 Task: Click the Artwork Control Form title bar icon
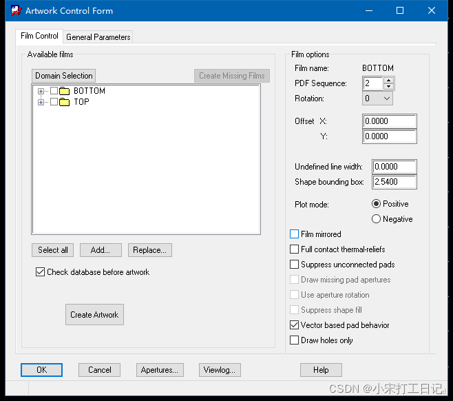click(14, 11)
